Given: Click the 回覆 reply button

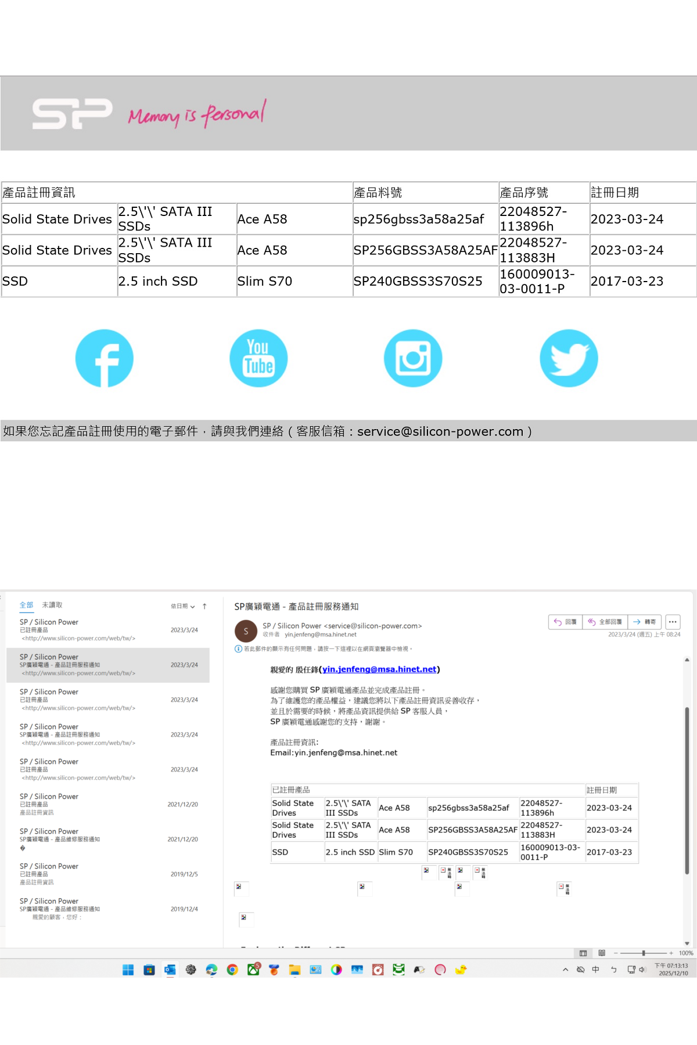Looking at the screenshot, I should (x=565, y=622).
